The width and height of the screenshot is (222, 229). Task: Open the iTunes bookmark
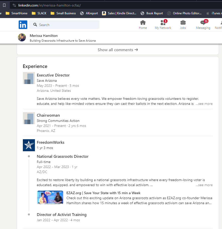[214, 13]
